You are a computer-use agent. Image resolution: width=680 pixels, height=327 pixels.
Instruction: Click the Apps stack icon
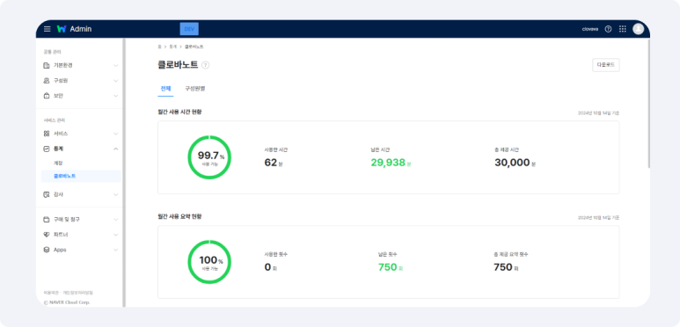(x=47, y=250)
